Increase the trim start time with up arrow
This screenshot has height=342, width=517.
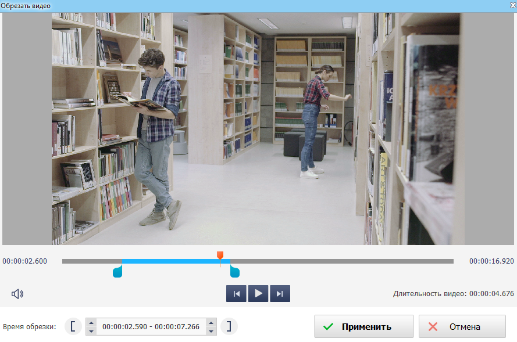(x=91, y=322)
